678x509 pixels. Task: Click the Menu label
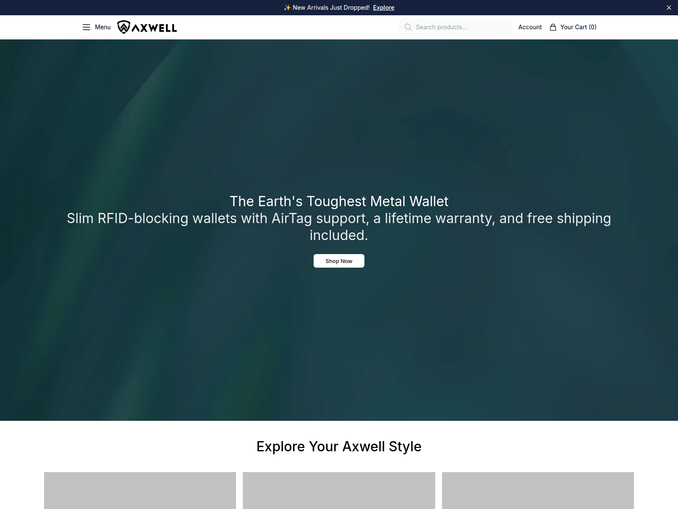[x=103, y=27]
